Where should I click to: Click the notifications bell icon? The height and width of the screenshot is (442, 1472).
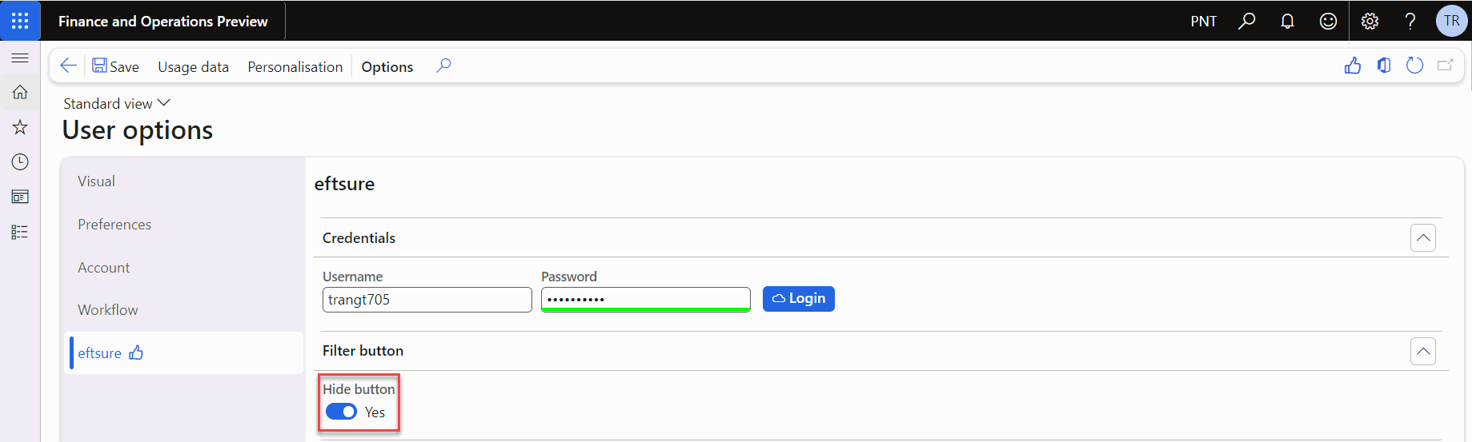click(x=1287, y=22)
